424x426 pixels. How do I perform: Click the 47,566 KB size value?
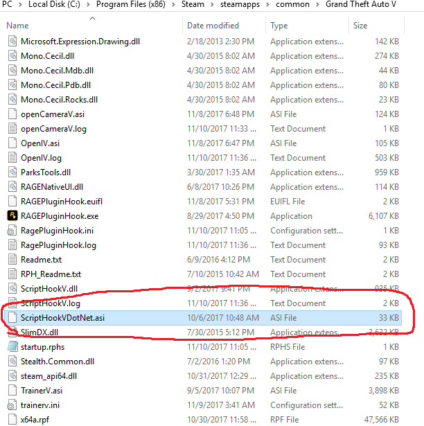pyautogui.click(x=381, y=420)
